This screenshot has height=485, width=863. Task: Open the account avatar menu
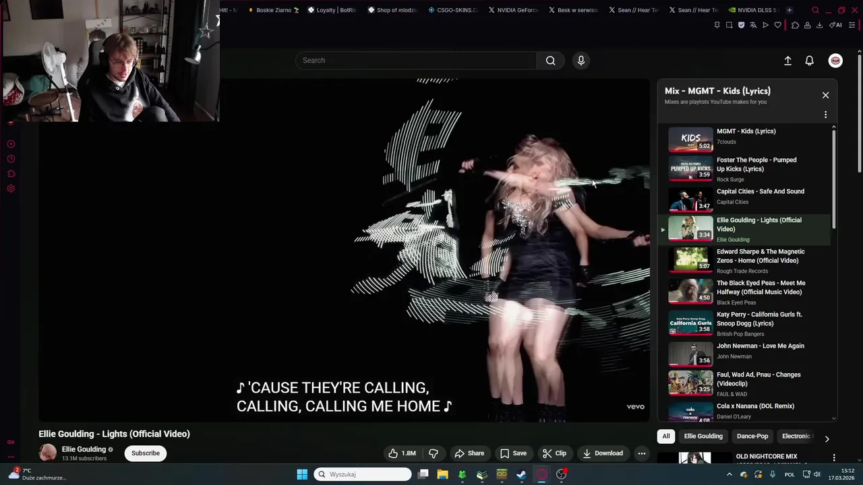(x=835, y=61)
